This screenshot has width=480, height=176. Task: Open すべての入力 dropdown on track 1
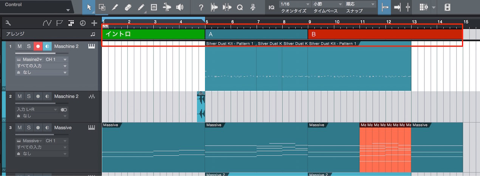42,66
